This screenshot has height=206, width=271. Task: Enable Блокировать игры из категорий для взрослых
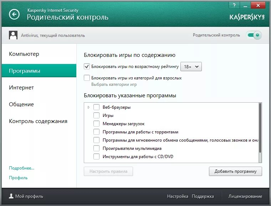coord(87,78)
